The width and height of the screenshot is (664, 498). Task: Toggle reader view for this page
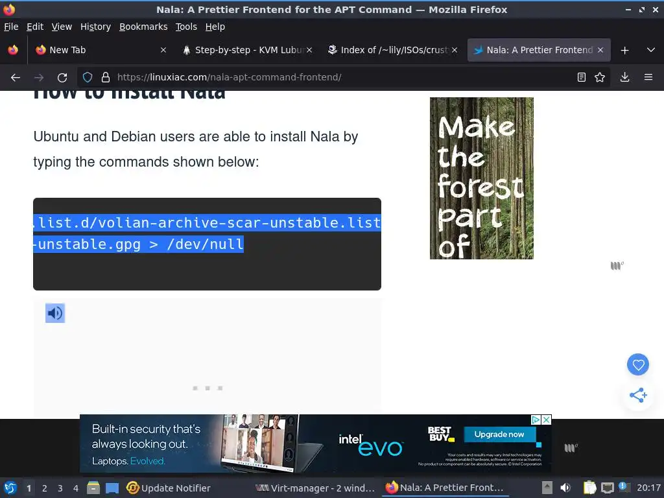[x=582, y=77]
